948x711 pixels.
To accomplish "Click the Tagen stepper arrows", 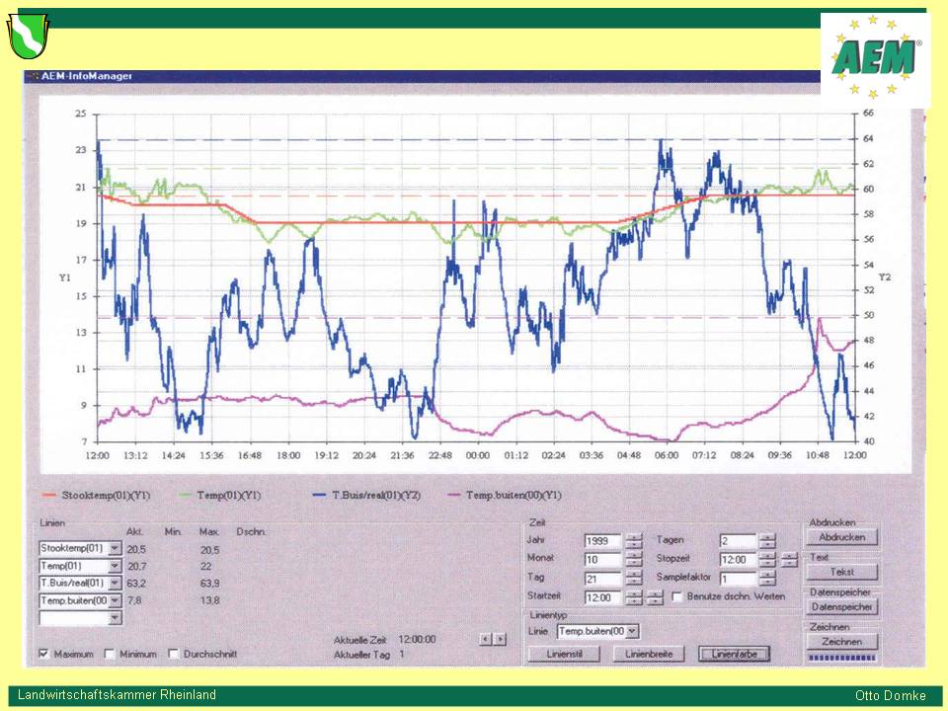I will (x=767, y=541).
